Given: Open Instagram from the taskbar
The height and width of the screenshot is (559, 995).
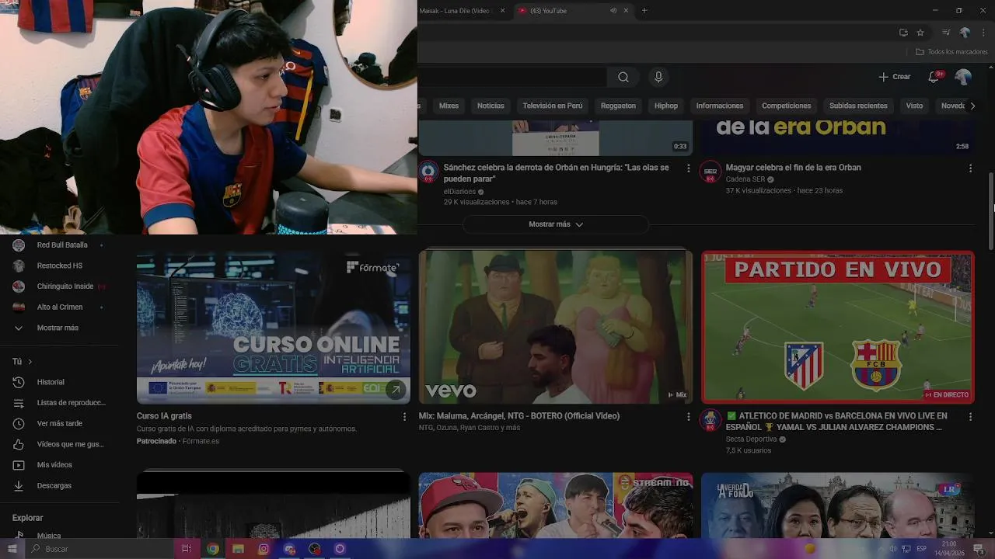Looking at the screenshot, I should pos(264,549).
